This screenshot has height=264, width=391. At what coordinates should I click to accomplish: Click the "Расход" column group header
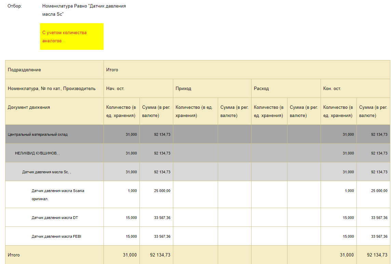pyautogui.click(x=261, y=88)
